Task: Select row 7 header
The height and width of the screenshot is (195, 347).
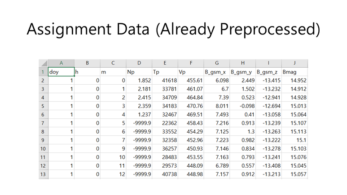Action: pos(43,123)
